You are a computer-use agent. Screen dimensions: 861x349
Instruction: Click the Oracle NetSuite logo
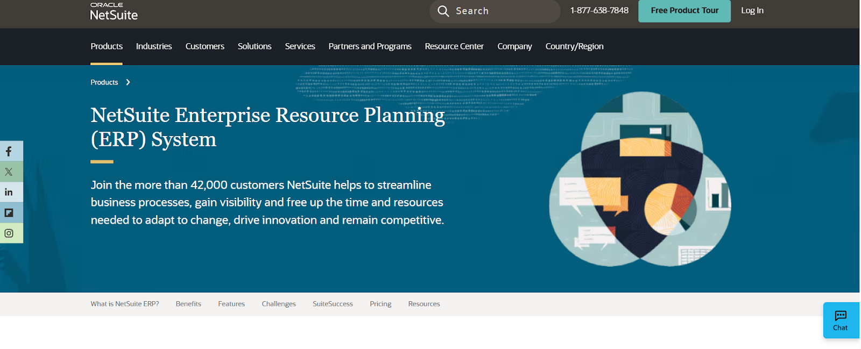[114, 11]
